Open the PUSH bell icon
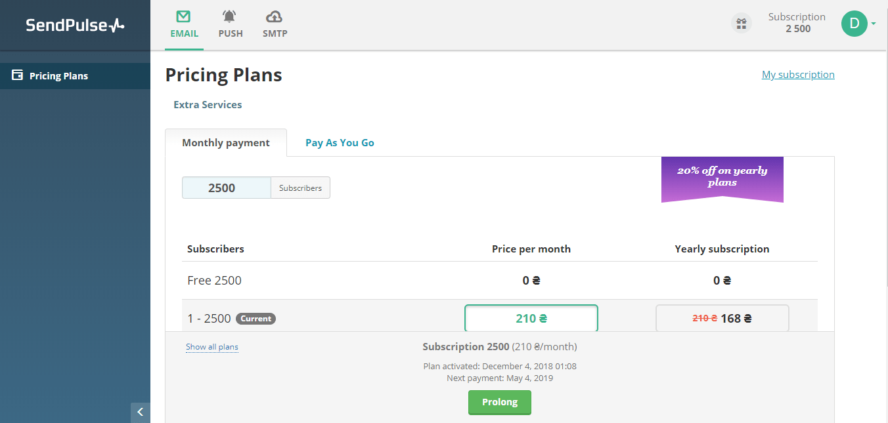 click(x=229, y=17)
